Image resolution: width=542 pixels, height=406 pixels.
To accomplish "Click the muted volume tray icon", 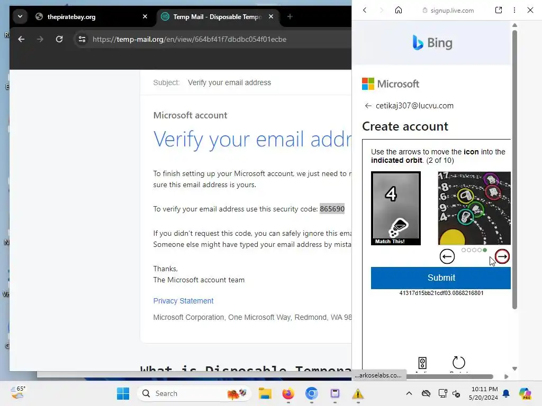I will pos(456,393).
